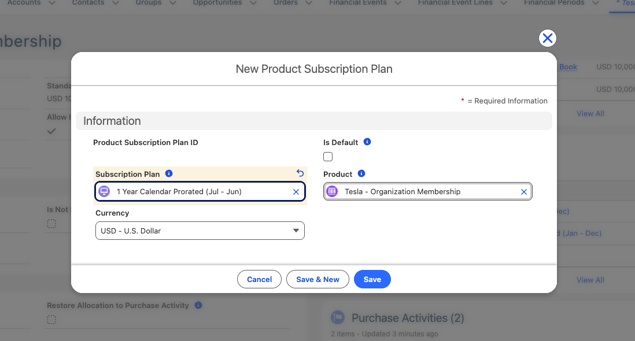635x341 pixels.
Task: Click the Subscription Plan record icon
Action: pyautogui.click(x=104, y=191)
